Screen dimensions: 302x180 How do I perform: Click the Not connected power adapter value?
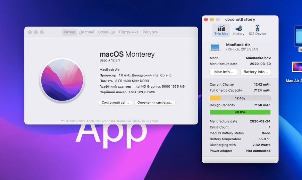point(258,151)
